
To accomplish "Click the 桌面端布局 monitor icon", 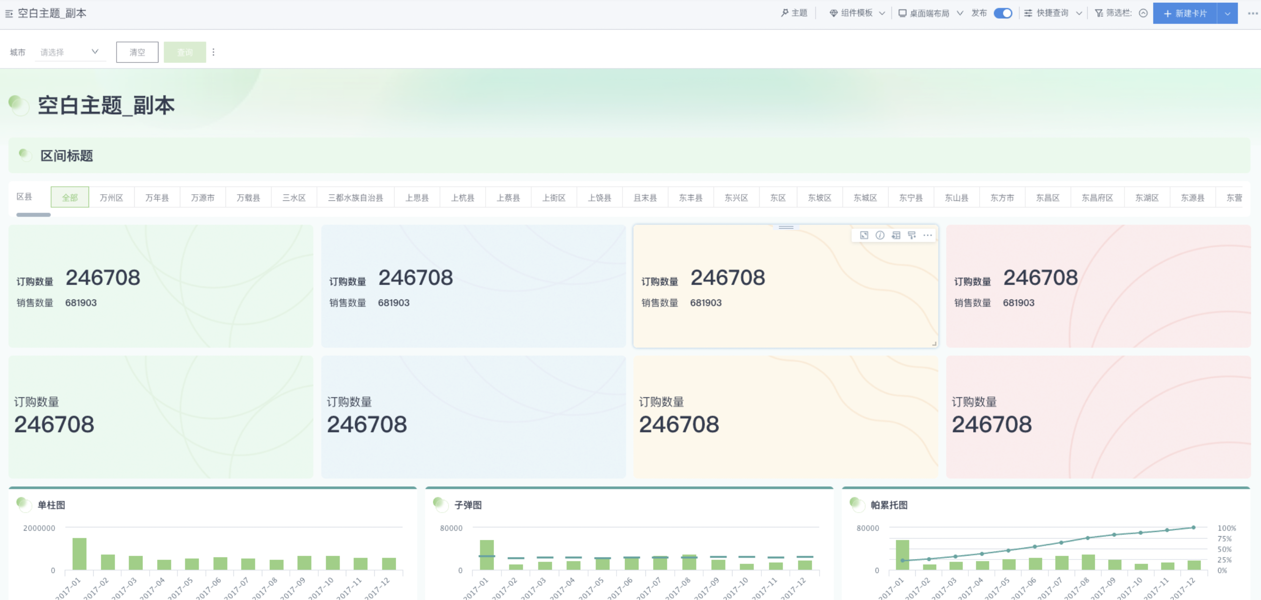I will 902,13.
